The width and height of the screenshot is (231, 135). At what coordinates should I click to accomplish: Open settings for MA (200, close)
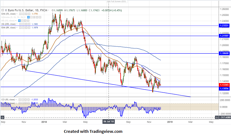[23, 24]
